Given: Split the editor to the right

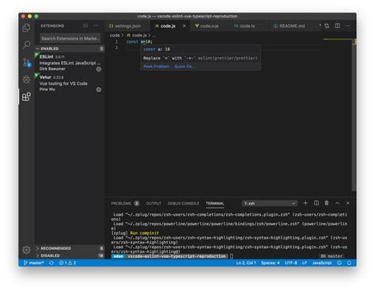Looking at the screenshot, I should coord(337,26).
